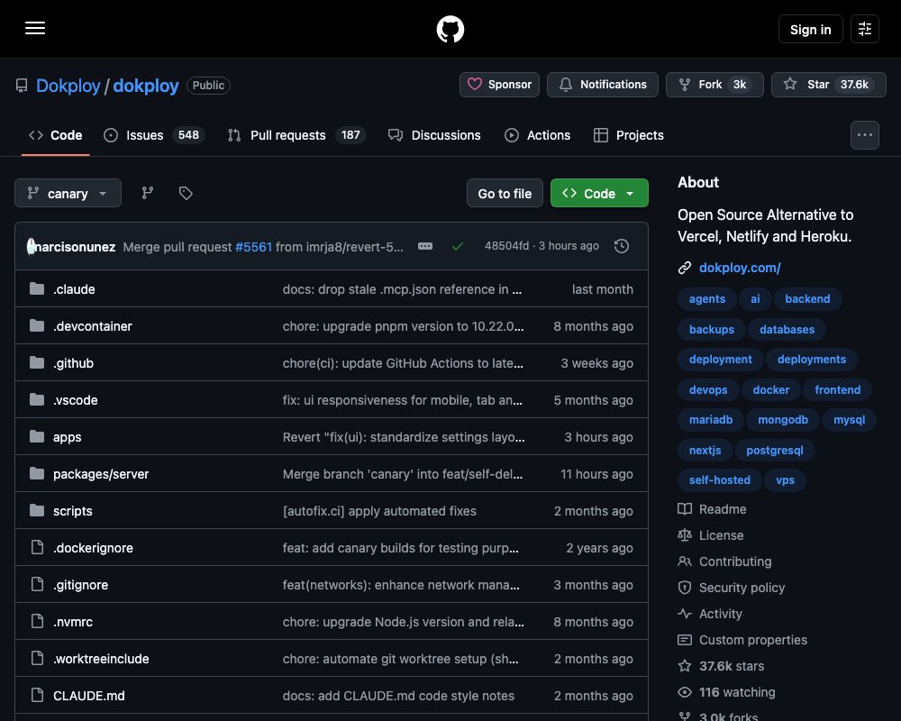The width and height of the screenshot is (901, 721).
Task: Open the .github folder
Action: (x=74, y=363)
